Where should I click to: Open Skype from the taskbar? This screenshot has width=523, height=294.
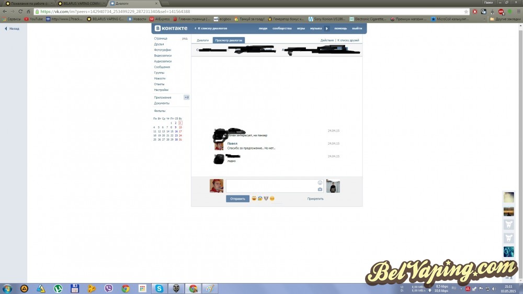[x=159, y=288]
